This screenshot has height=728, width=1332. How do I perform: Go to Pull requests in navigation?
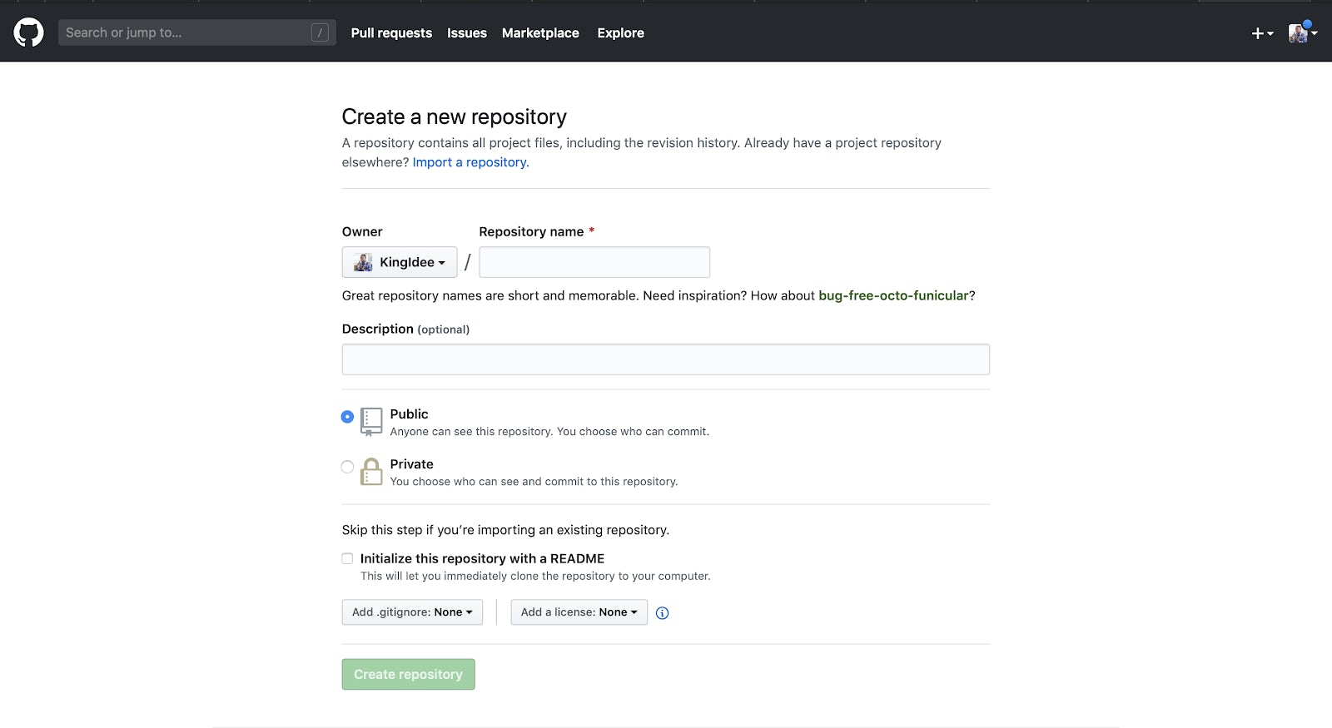pos(391,33)
